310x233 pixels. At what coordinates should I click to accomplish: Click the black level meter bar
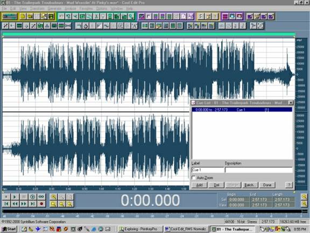click(x=152, y=211)
